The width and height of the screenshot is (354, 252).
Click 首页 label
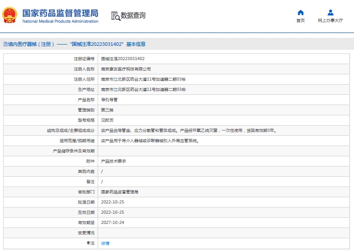pyautogui.click(x=300, y=20)
